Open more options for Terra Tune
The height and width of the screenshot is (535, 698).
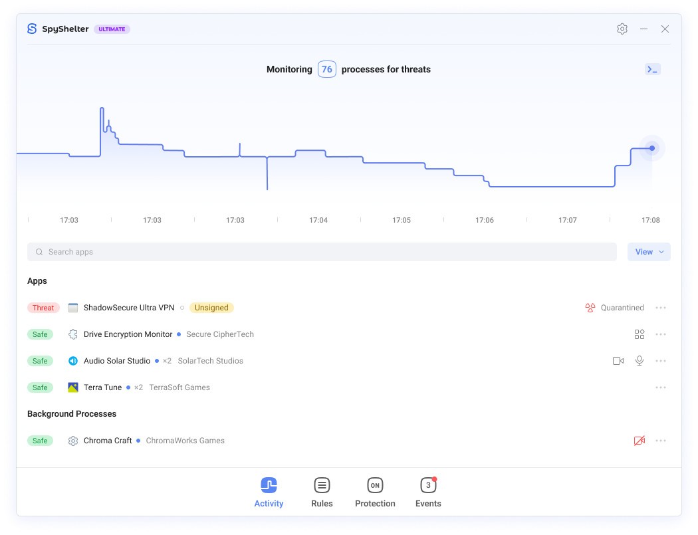point(661,387)
